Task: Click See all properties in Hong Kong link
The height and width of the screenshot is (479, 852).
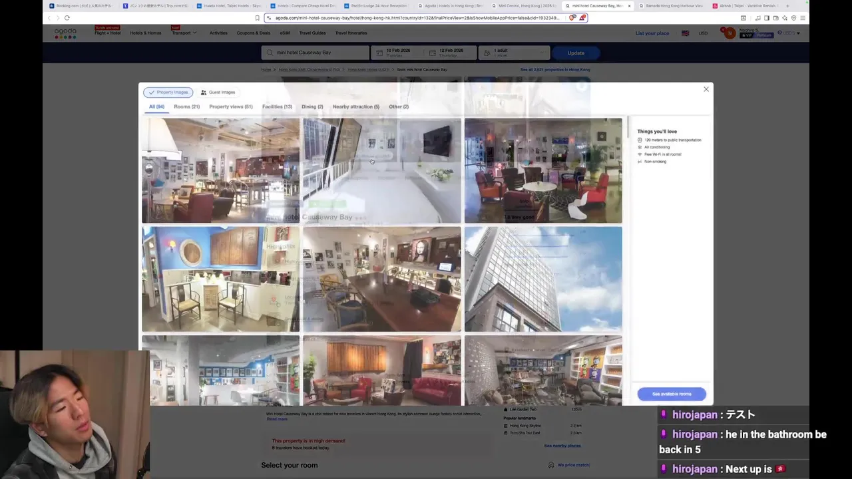Action: (555, 69)
